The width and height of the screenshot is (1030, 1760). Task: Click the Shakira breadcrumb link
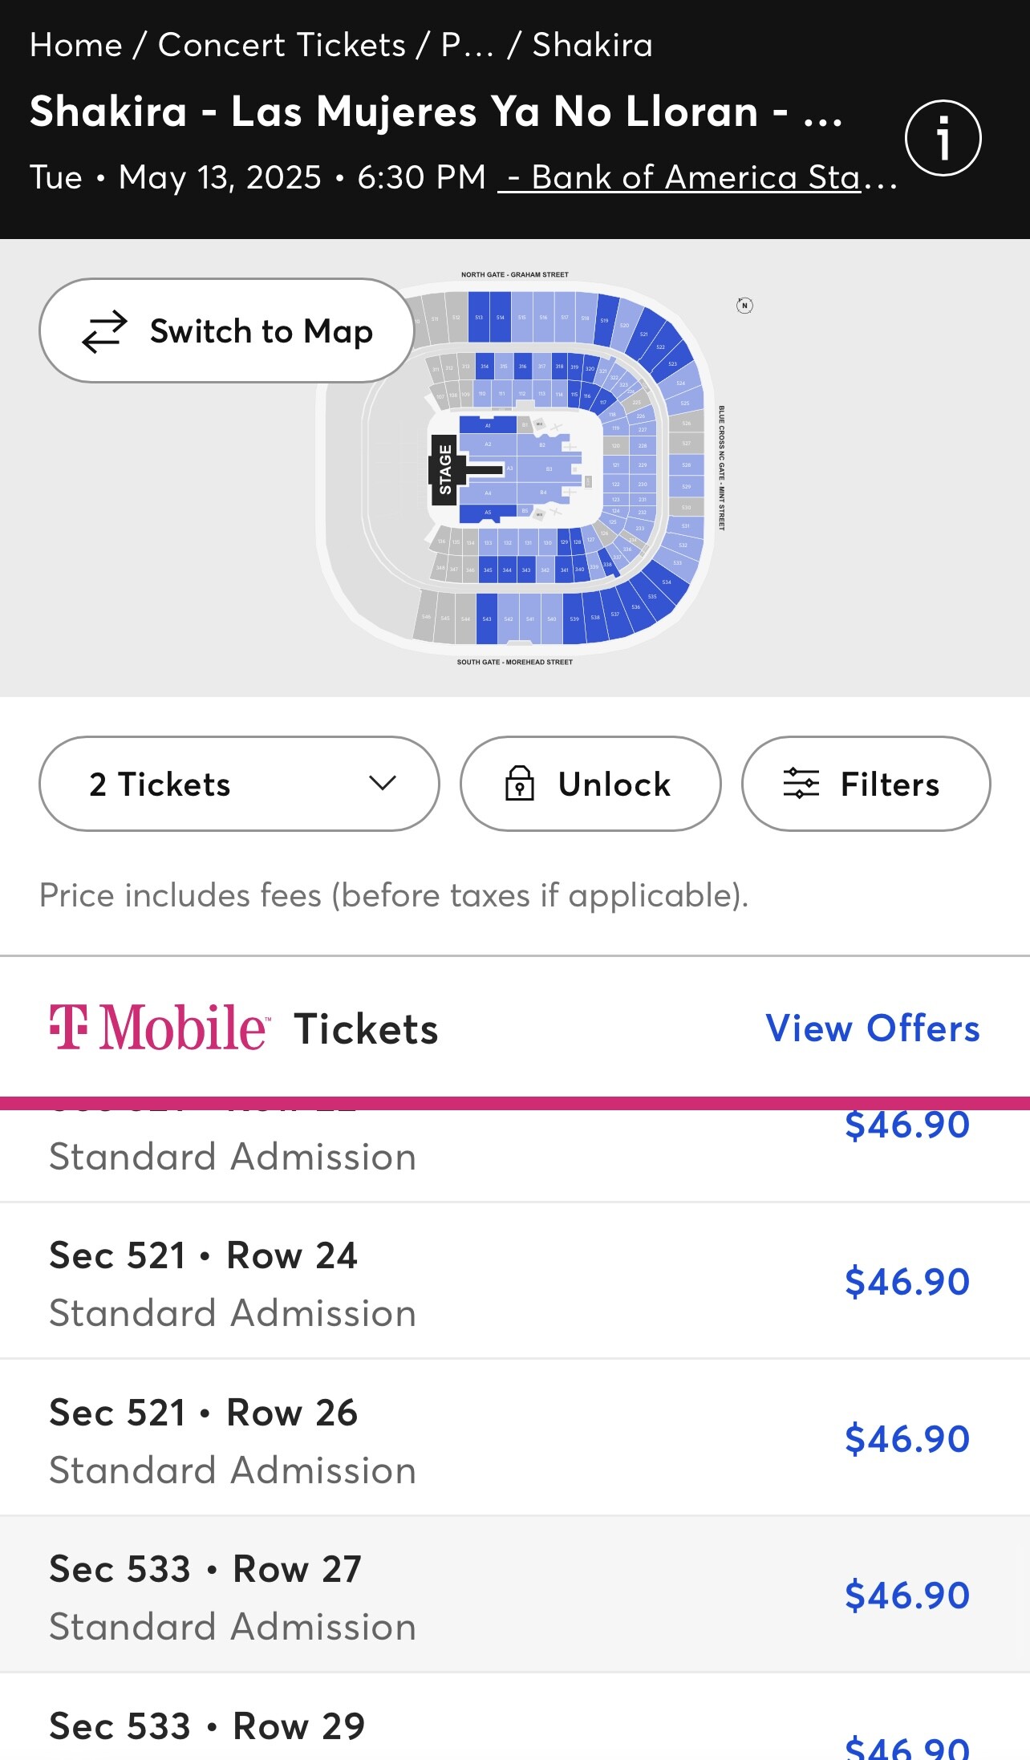tap(592, 45)
